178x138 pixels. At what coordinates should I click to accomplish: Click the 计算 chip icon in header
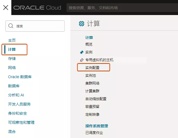point(81,24)
